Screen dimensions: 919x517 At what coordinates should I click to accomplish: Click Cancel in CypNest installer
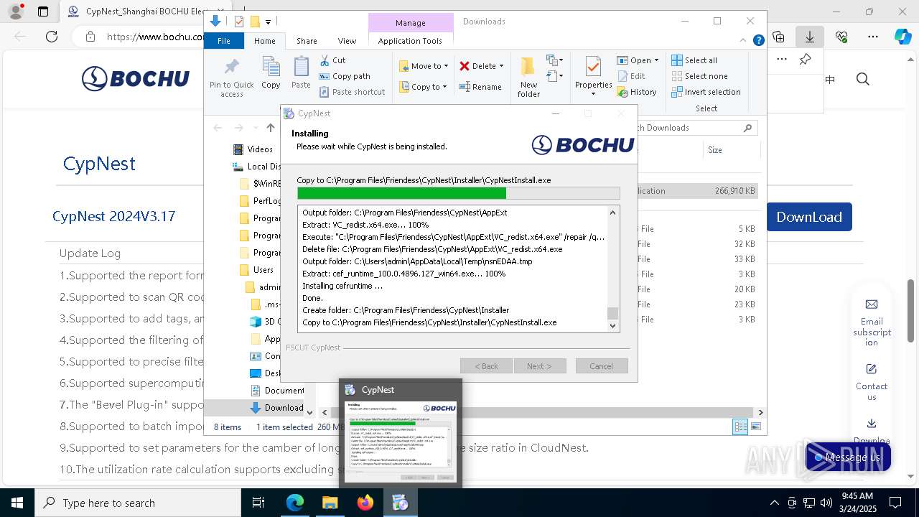[x=602, y=366]
